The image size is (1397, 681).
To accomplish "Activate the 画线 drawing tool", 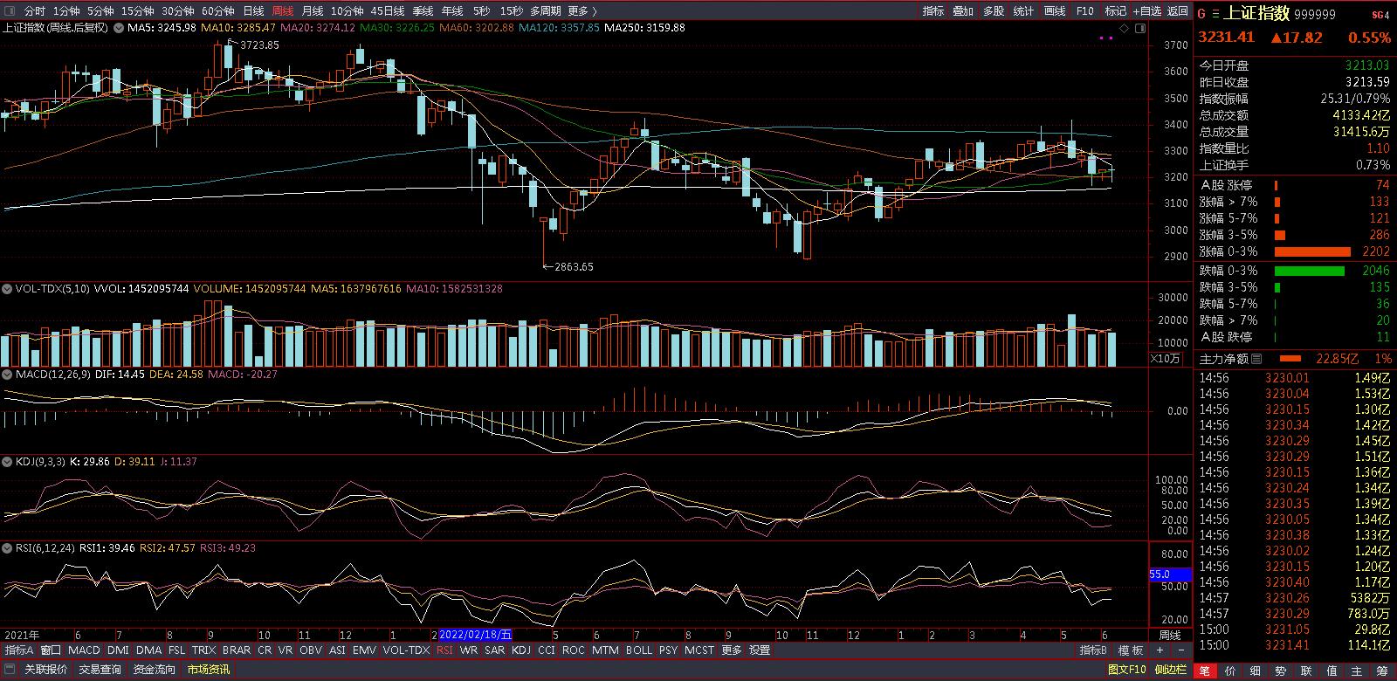I will point(1055,11).
